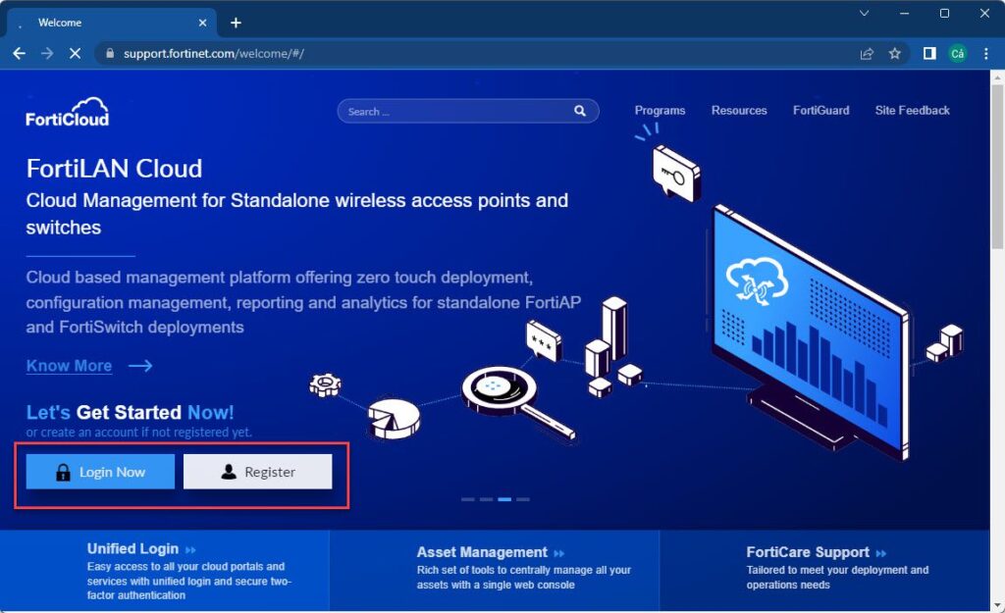Viewport: 1005px width, 613px height.
Task: Open the FortiGuard menu
Action: point(821,110)
